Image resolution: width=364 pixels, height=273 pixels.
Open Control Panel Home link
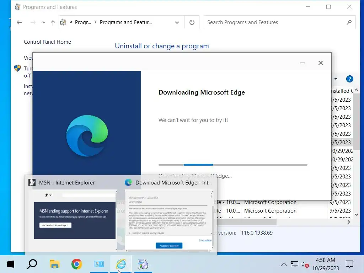pyautogui.click(x=47, y=42)
